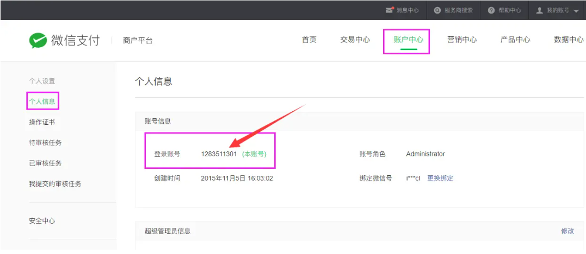Click the 创建时间 field label

click(x=168, y=178)
